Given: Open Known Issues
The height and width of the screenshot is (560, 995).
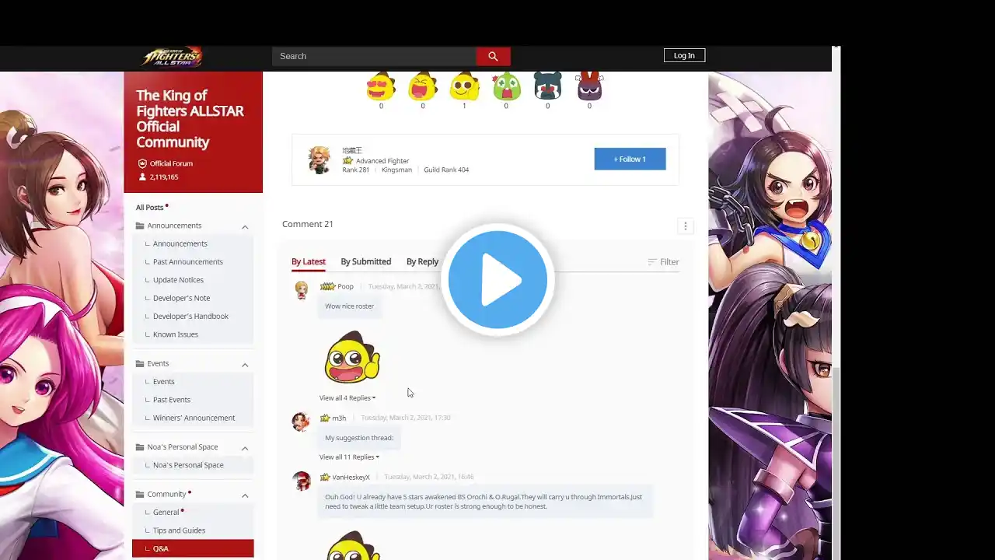Looking at the screenshot, I should point(175,334).
